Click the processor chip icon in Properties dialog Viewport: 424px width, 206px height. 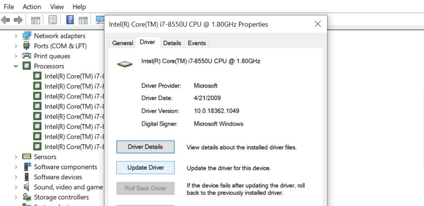[125, 64]
